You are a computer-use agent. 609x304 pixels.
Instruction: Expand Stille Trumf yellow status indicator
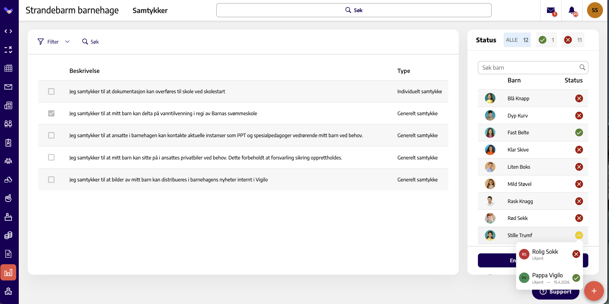579,235
